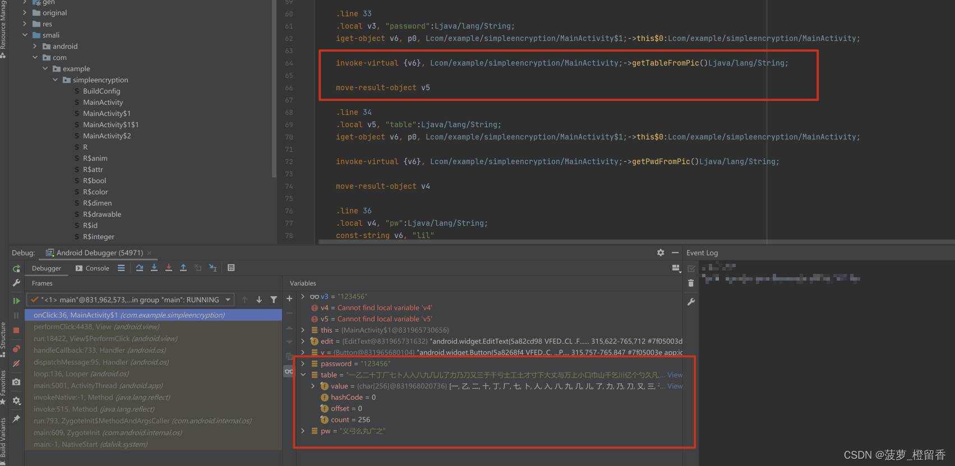Select MainActivity$2 in project tree

[107, 136]
